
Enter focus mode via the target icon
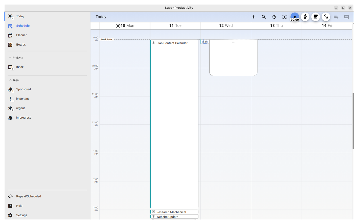click(x=285, y=17)
